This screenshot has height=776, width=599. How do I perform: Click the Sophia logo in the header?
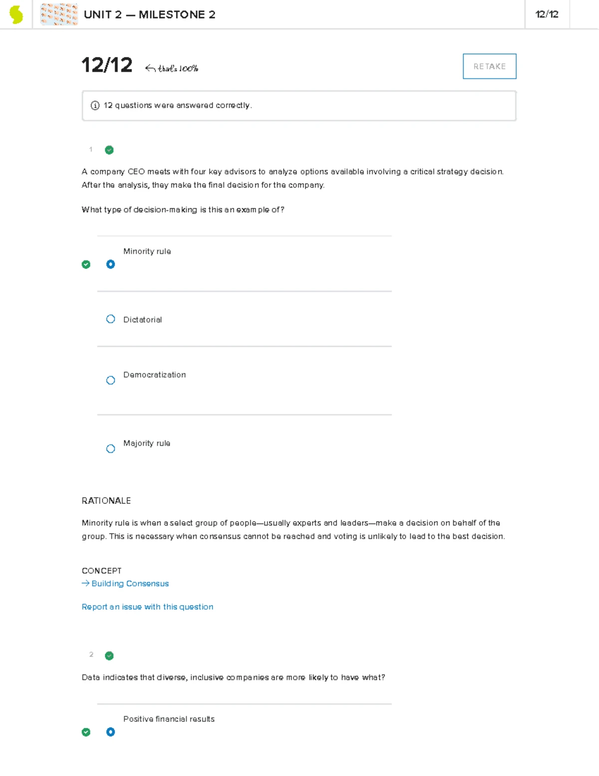tap(16, 14)
